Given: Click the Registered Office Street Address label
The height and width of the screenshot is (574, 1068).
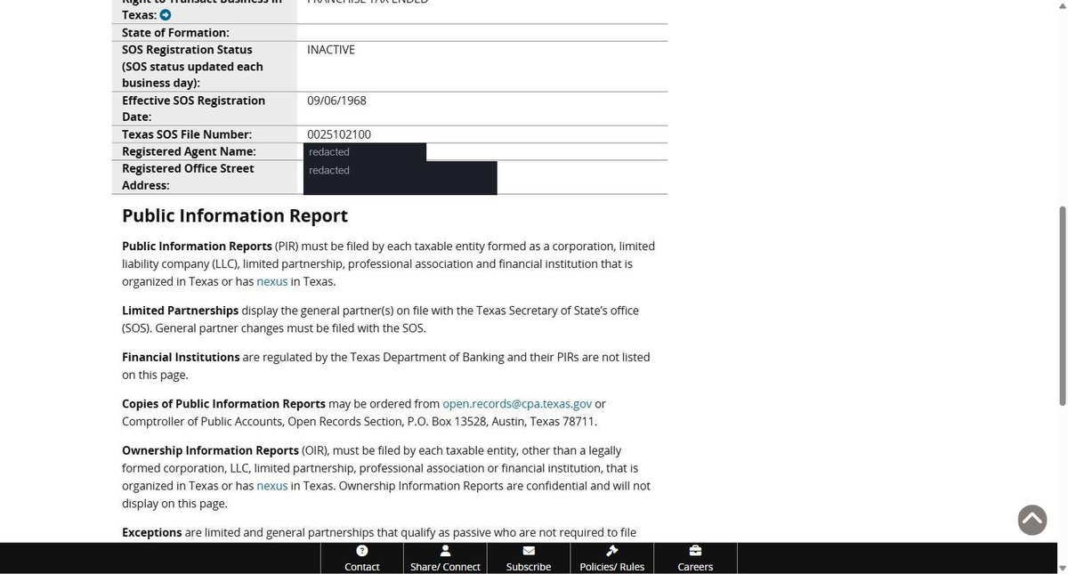Looking at the screenshot, I should [188, 177].
